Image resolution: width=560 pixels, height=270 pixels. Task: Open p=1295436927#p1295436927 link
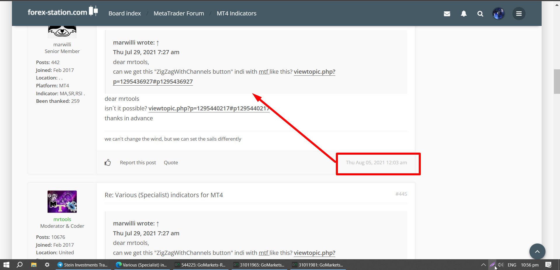click(x=153, y=82)
